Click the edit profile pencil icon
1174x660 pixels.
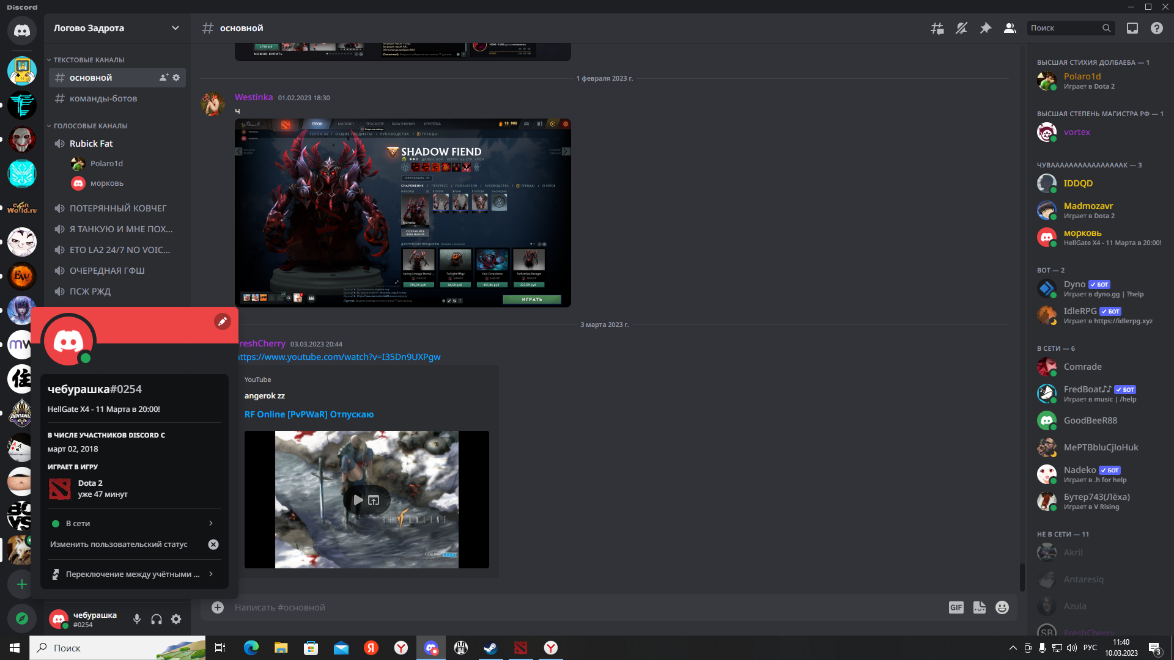[223, 321]
